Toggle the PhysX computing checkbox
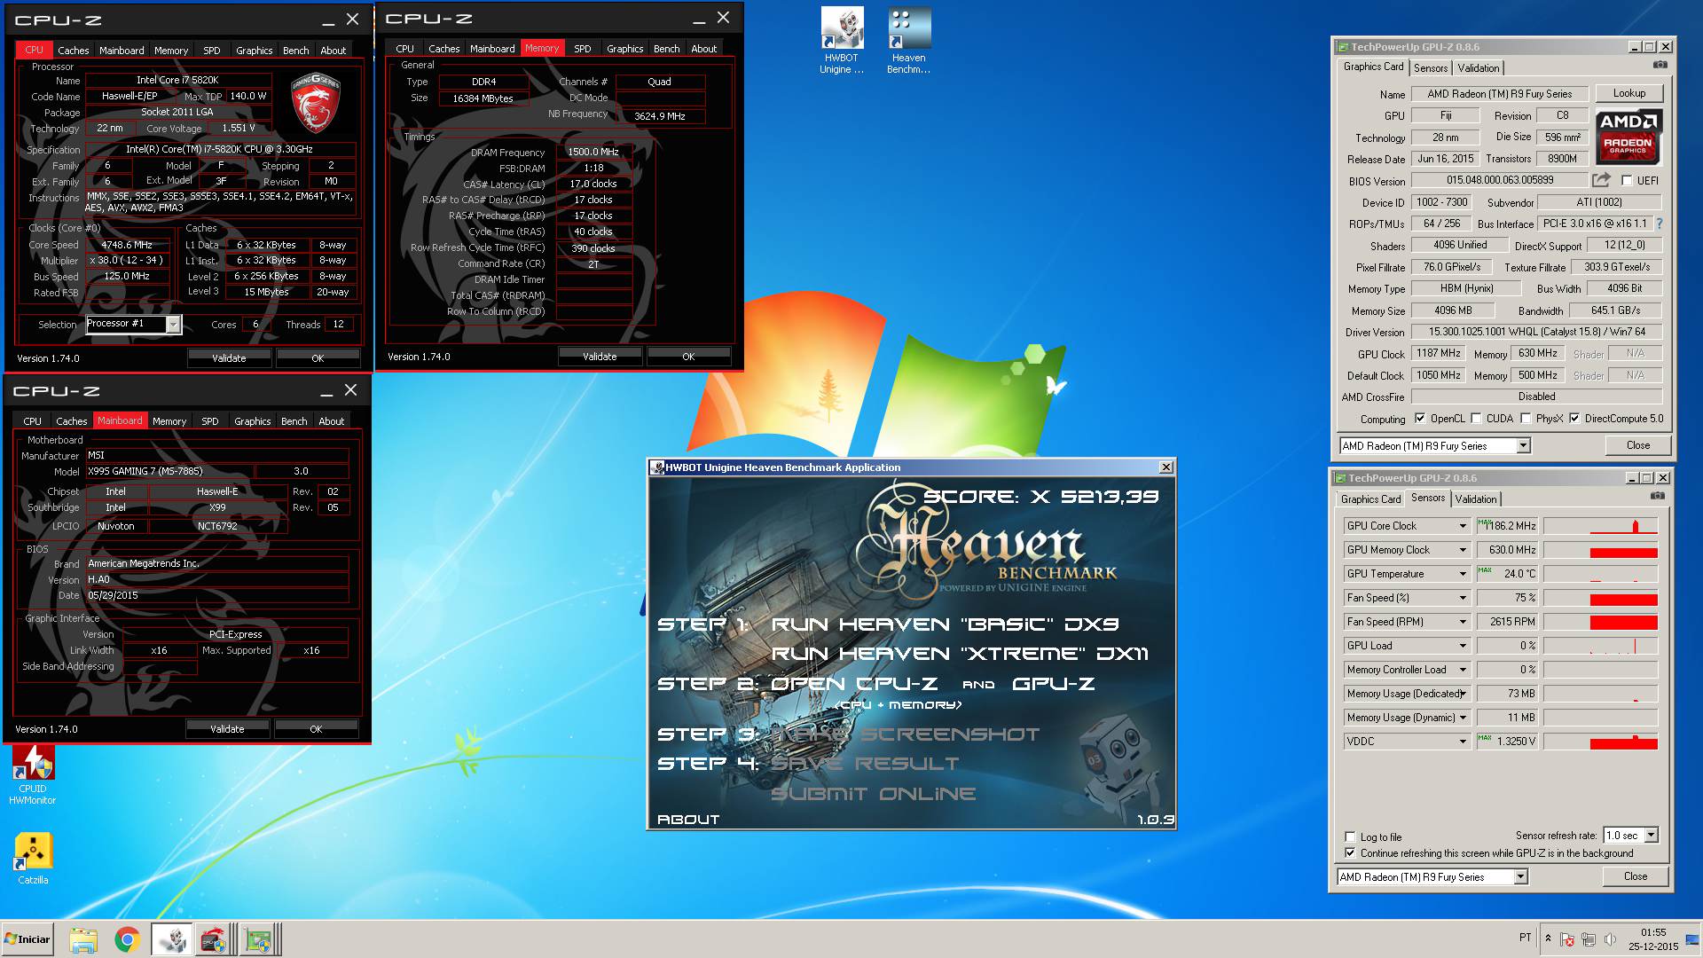 coord(1526,419)
